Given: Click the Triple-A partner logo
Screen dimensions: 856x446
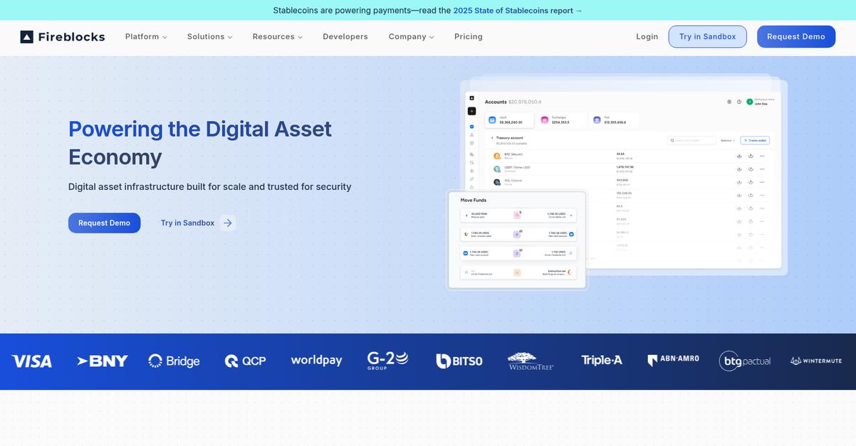Looking at the screenshot, I should coord(602,361).
